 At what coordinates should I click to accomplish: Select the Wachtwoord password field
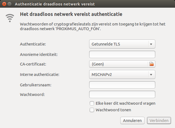click(x=122, y=95)
